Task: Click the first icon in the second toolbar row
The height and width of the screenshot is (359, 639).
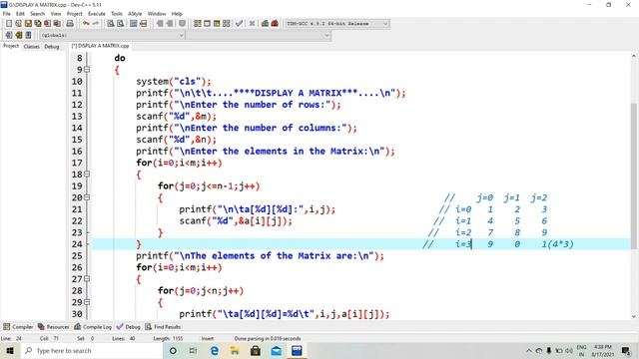Action: [x=9, y=35]
